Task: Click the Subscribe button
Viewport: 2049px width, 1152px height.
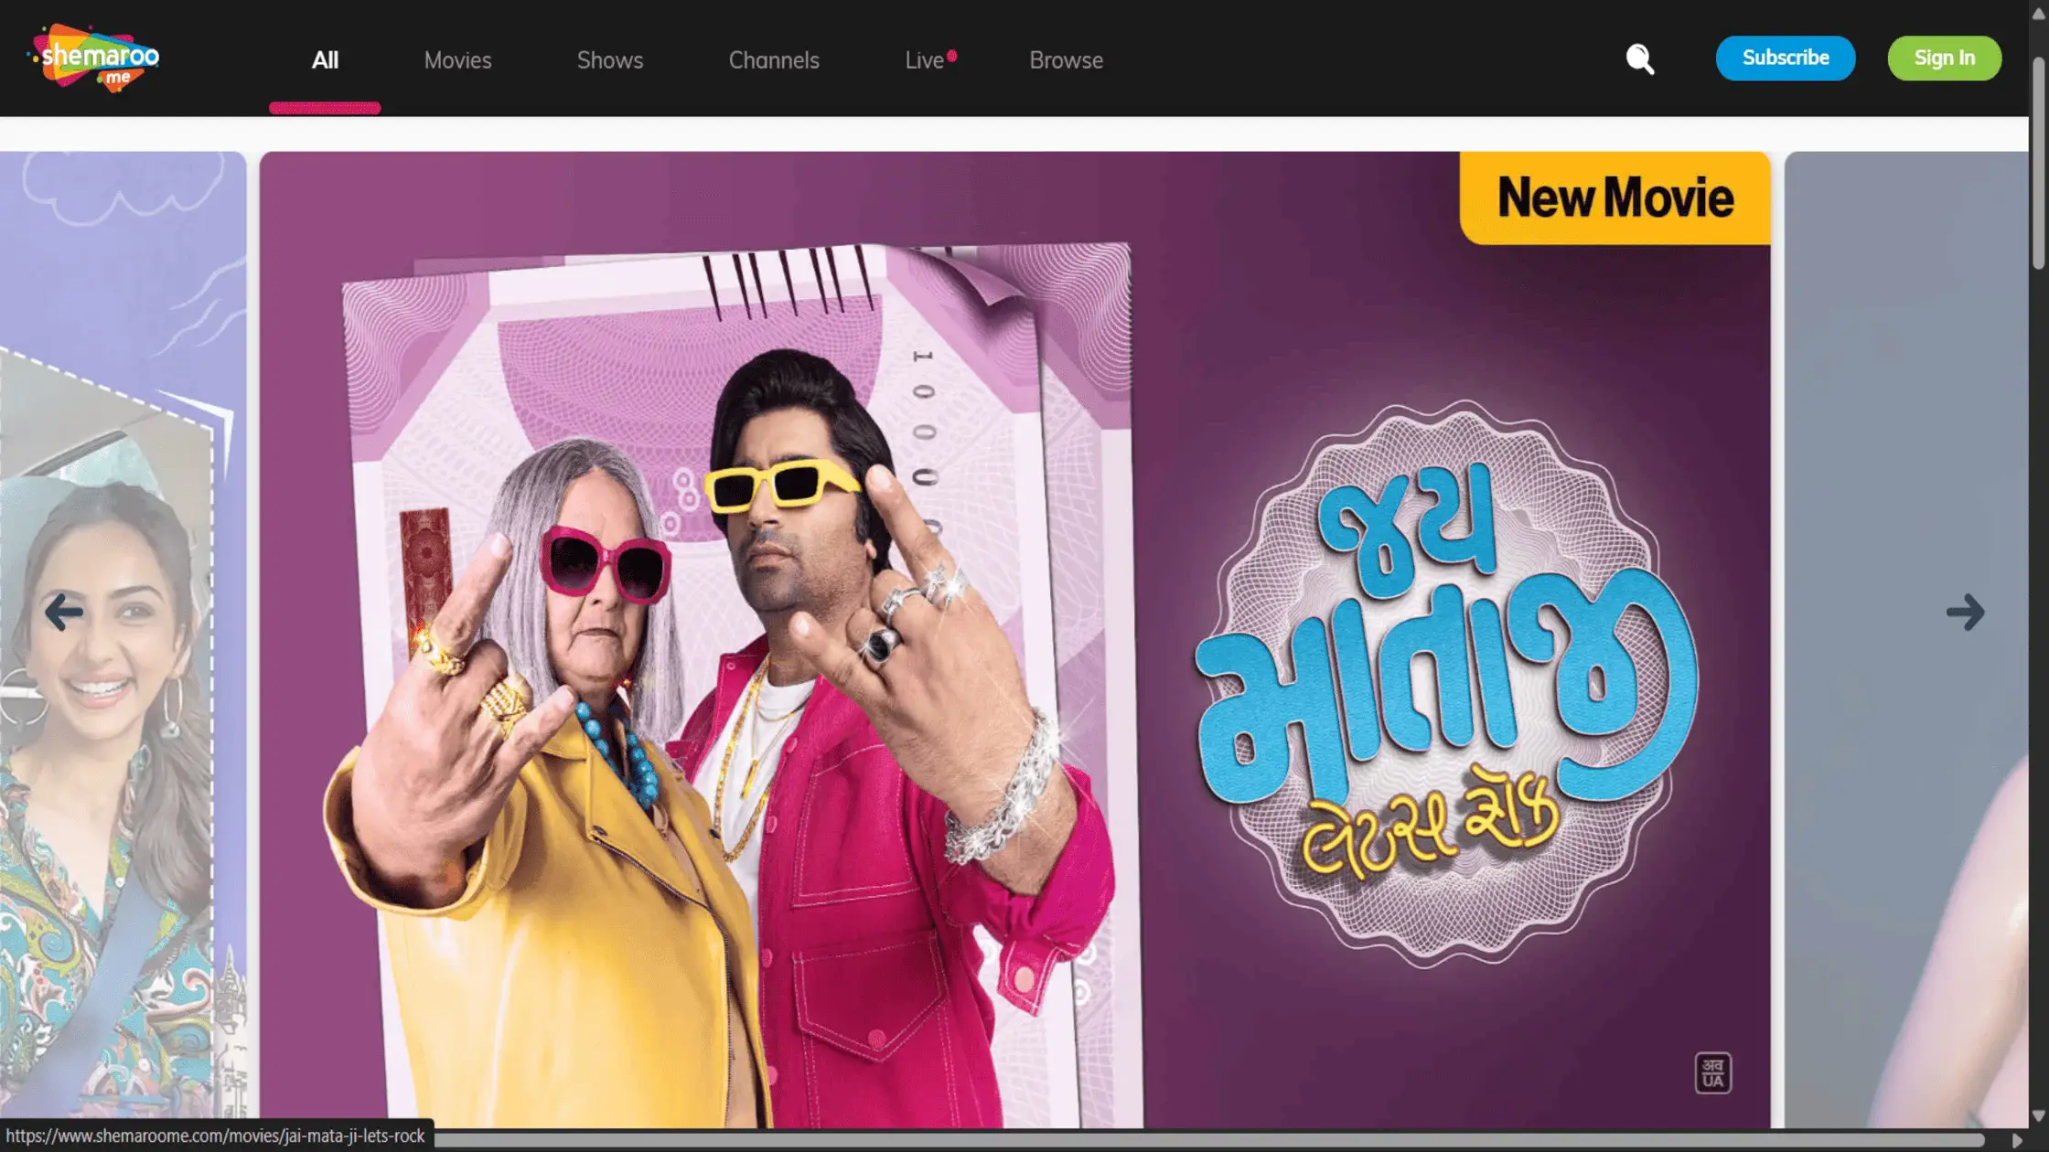Action: click(x=1785, y=58)
